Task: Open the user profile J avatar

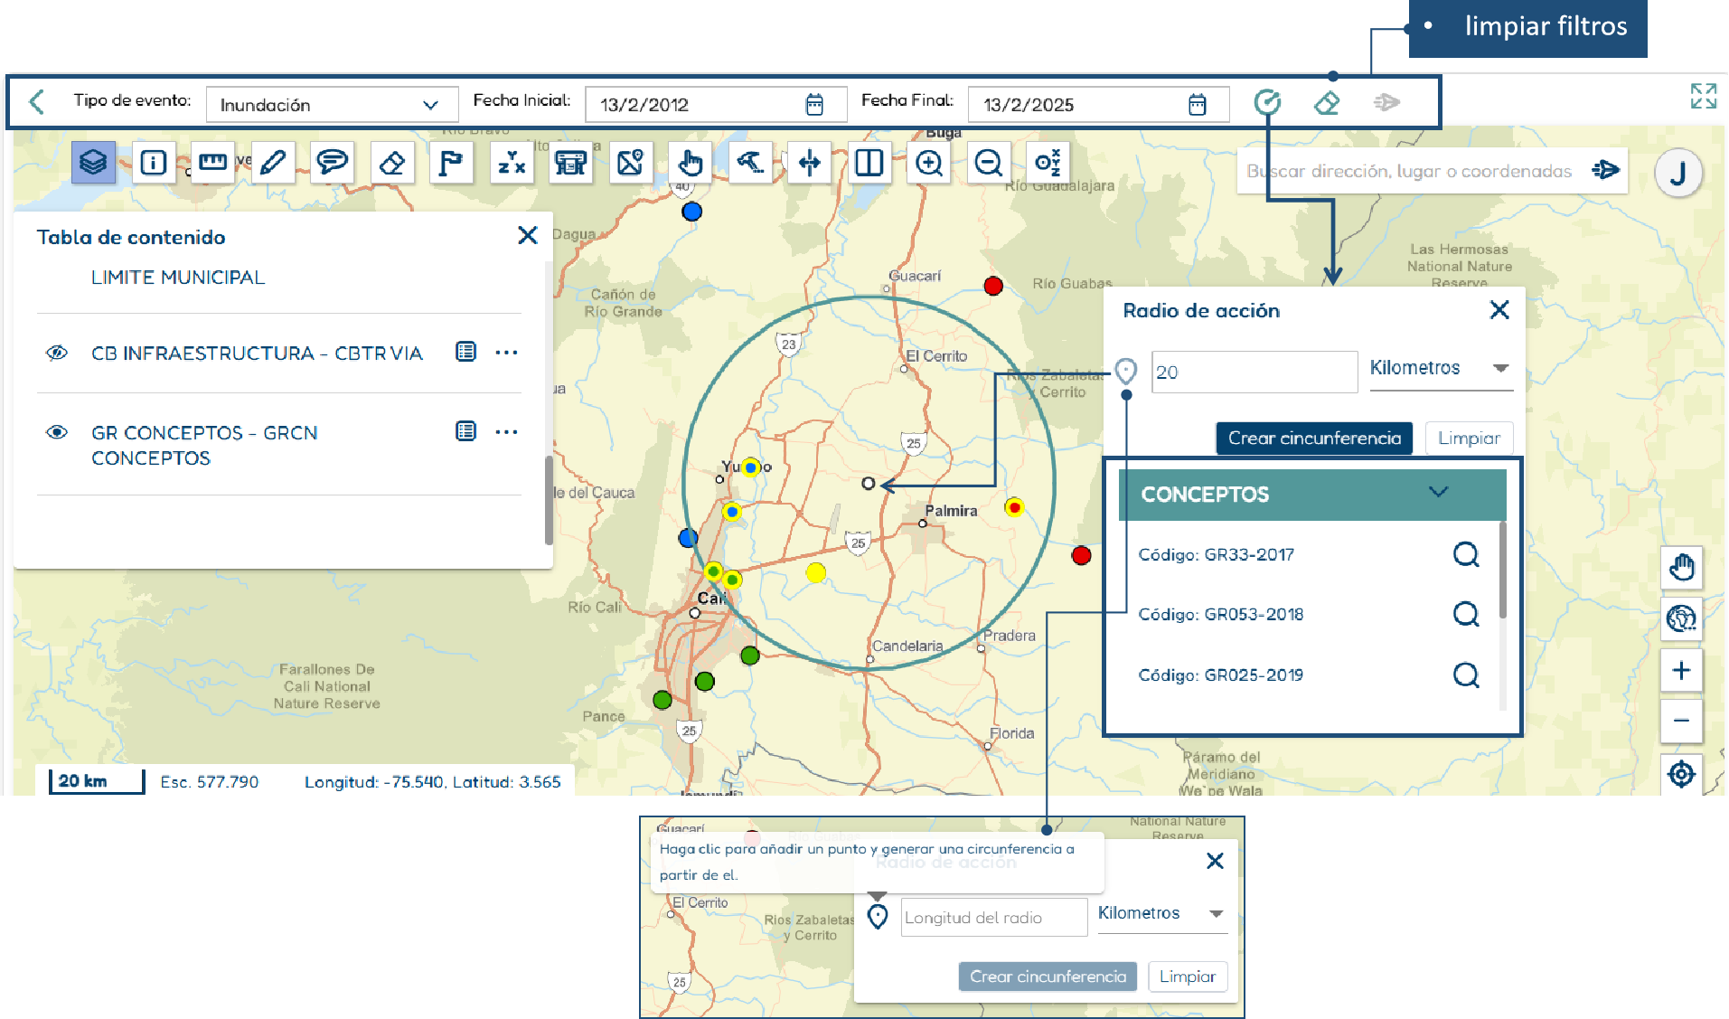Action: click(x=1678, y=173)
